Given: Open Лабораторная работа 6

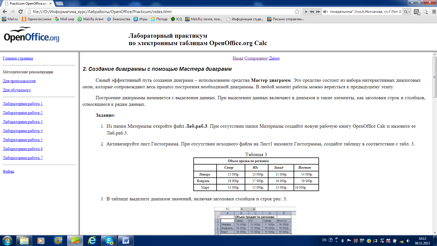Looking at the screenshot, I should coord(23,149).
